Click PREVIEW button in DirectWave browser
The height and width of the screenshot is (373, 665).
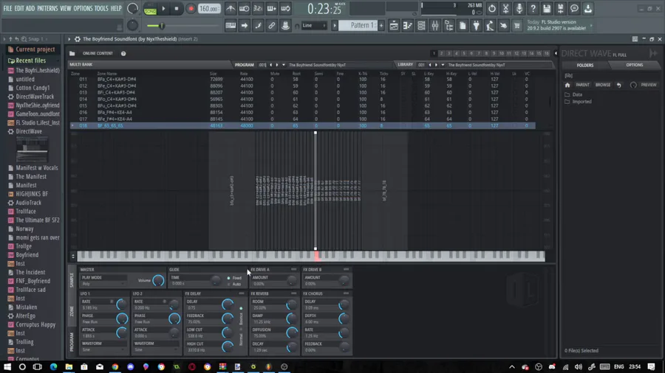point(649,85)
